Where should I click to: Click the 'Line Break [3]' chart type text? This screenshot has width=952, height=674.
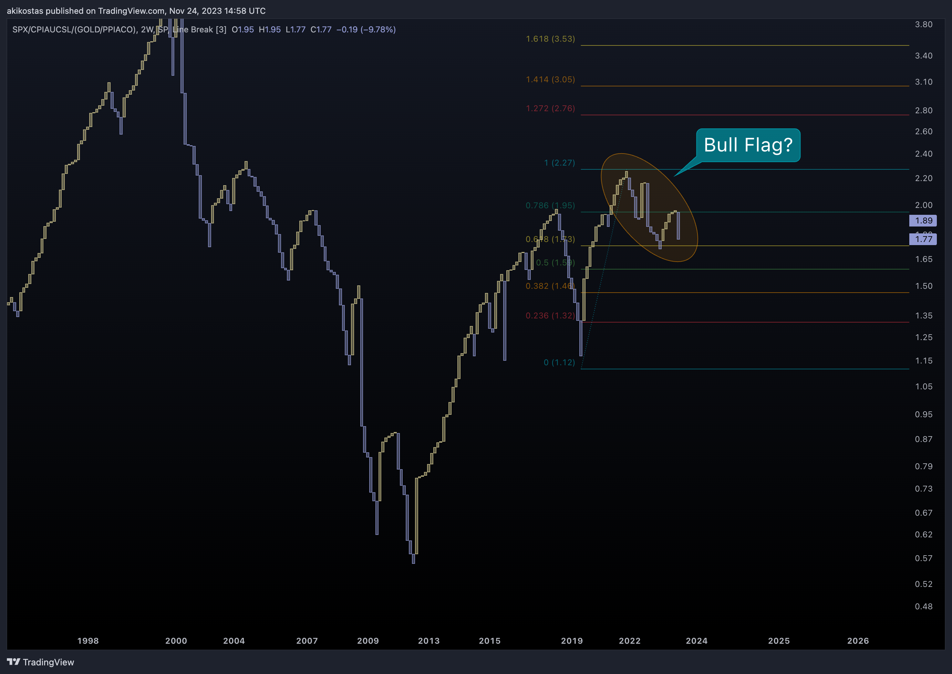pos(199,30)
